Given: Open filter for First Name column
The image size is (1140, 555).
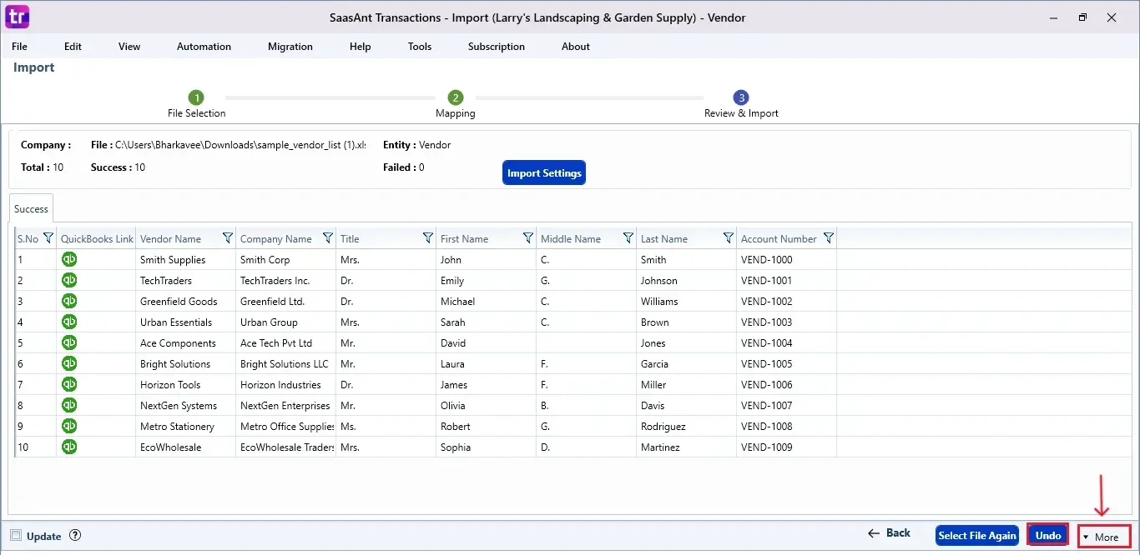Looking at the screenshot, I should 527,238.
